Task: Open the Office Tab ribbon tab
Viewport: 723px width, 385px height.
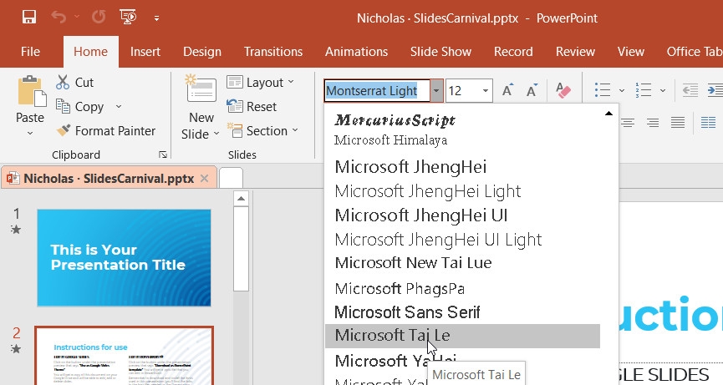Action: pyautogui.click(x=694, y=52)
